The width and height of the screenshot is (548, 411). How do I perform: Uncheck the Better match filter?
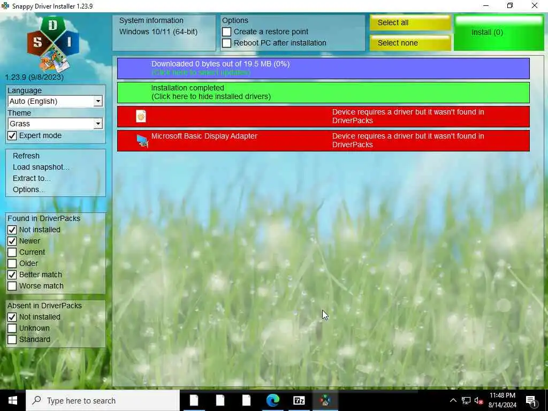12,275
